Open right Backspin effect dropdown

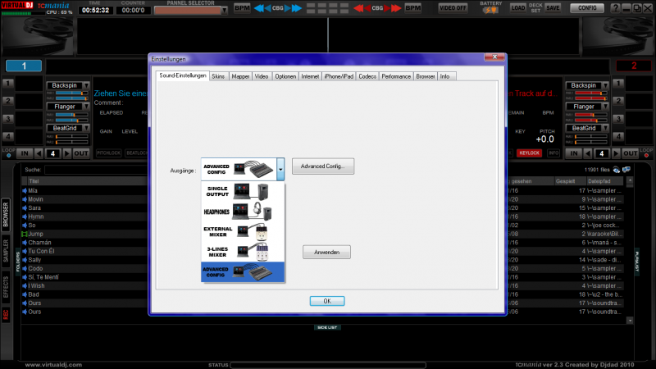coord(605,85)
